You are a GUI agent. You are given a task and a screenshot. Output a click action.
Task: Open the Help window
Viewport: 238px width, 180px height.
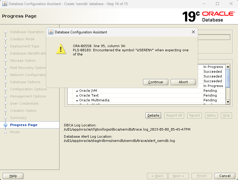pos(13,176)
